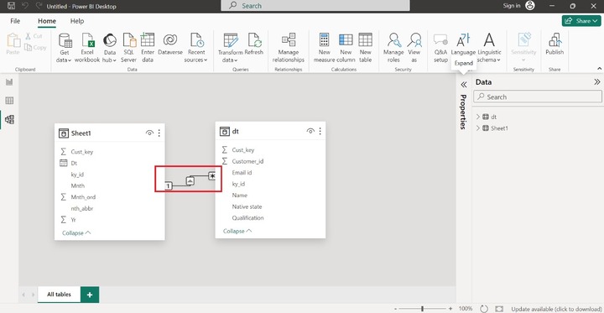Expand Sheet1 in Data pane
The width and height of the screenshot is (604, 313).
(x=478, y=128)
